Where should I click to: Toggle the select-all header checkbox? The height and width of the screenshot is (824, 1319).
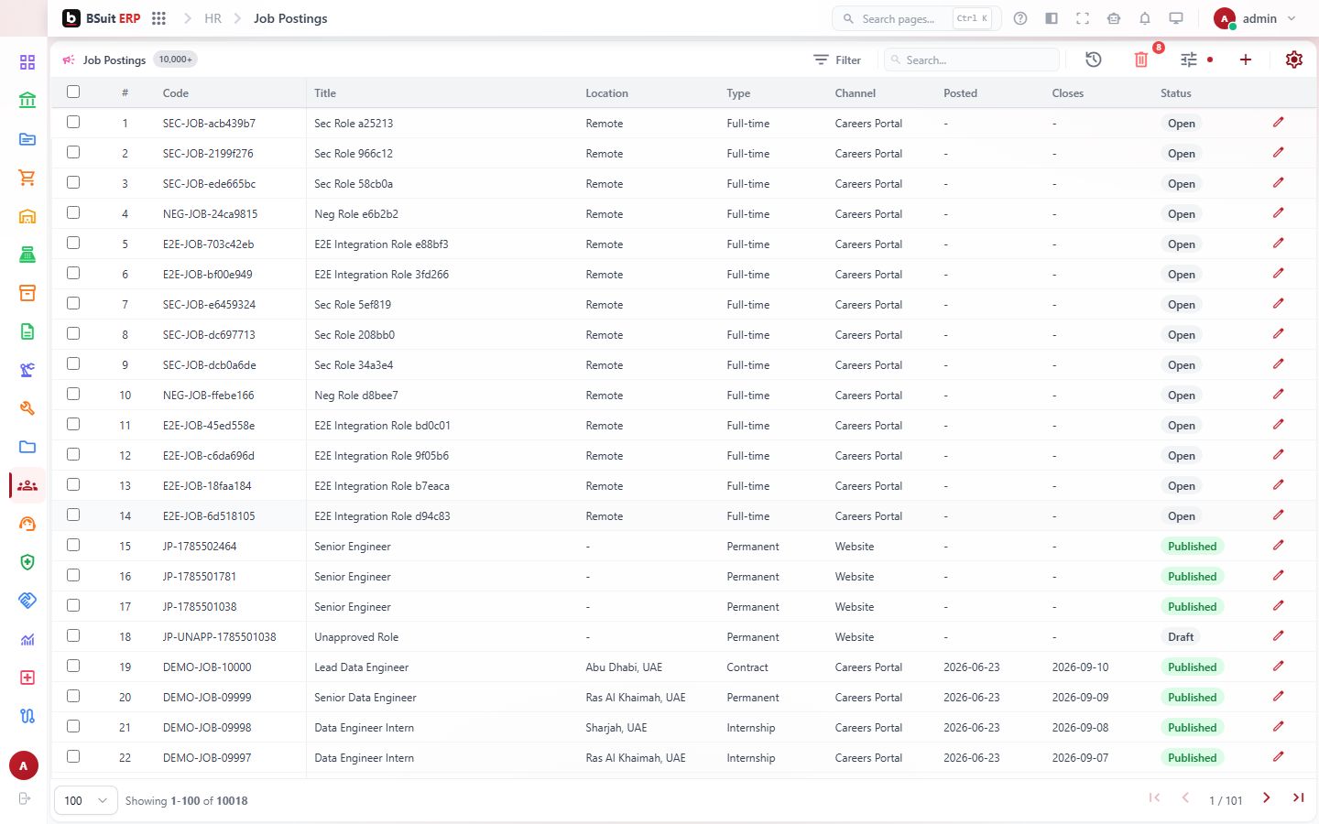coord(73,92)
